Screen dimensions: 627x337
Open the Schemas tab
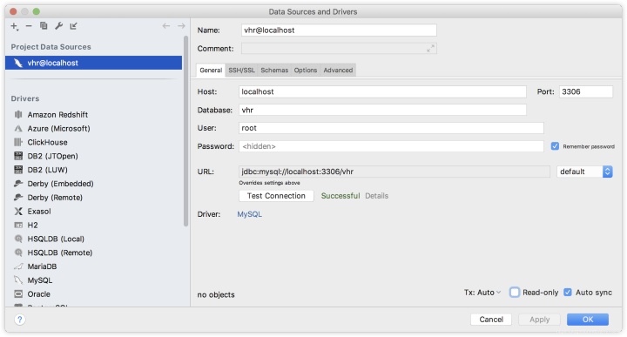[274, 70]
